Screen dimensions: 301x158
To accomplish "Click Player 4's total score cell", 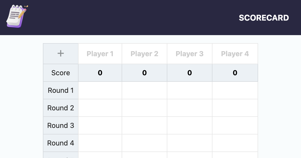I will click(x=235, y=73).
